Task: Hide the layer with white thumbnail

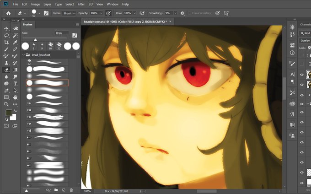Action: 302,183
